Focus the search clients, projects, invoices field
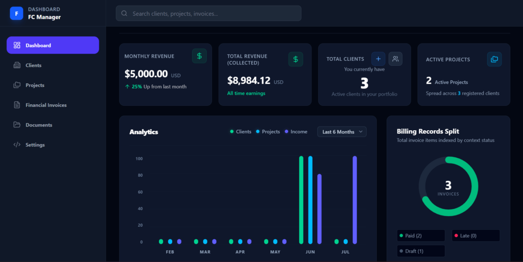Image resolution: width=523 pixels, height=262 pixels. coord(208,13)
